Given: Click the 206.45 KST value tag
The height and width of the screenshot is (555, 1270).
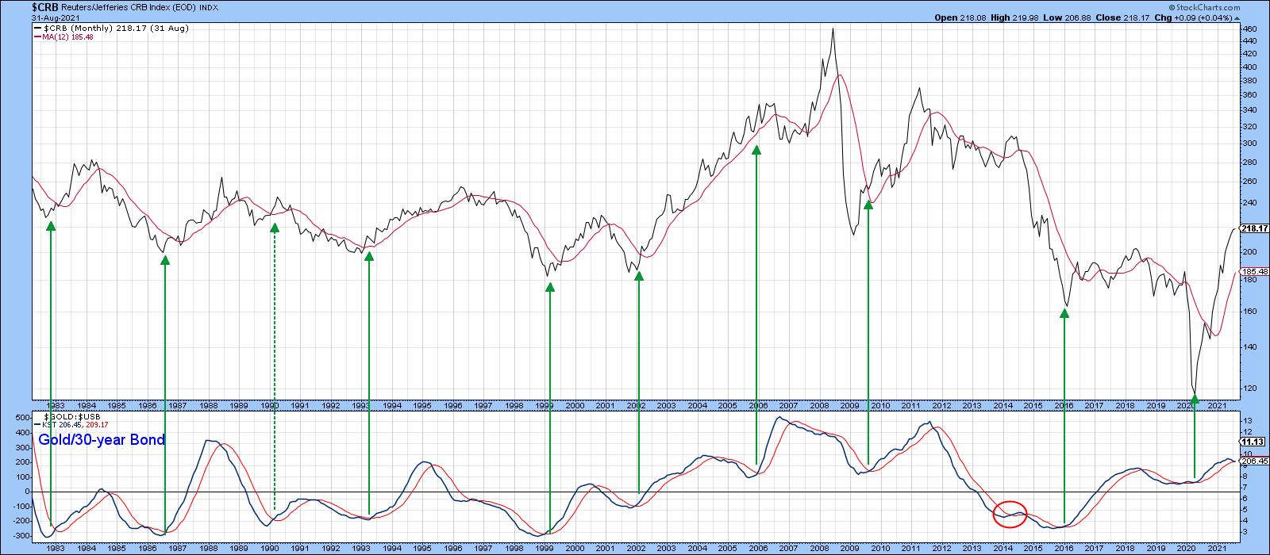Looking at the screenshot, I should pos(1252,461).
